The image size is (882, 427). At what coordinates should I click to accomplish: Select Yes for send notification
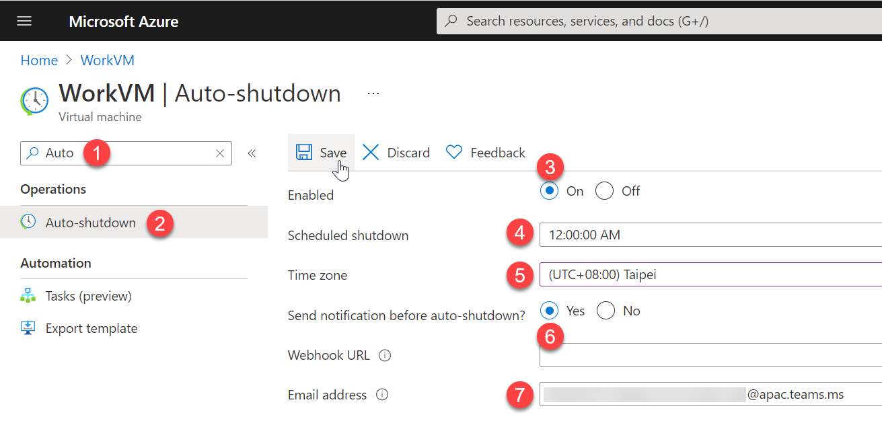[550, 311]
